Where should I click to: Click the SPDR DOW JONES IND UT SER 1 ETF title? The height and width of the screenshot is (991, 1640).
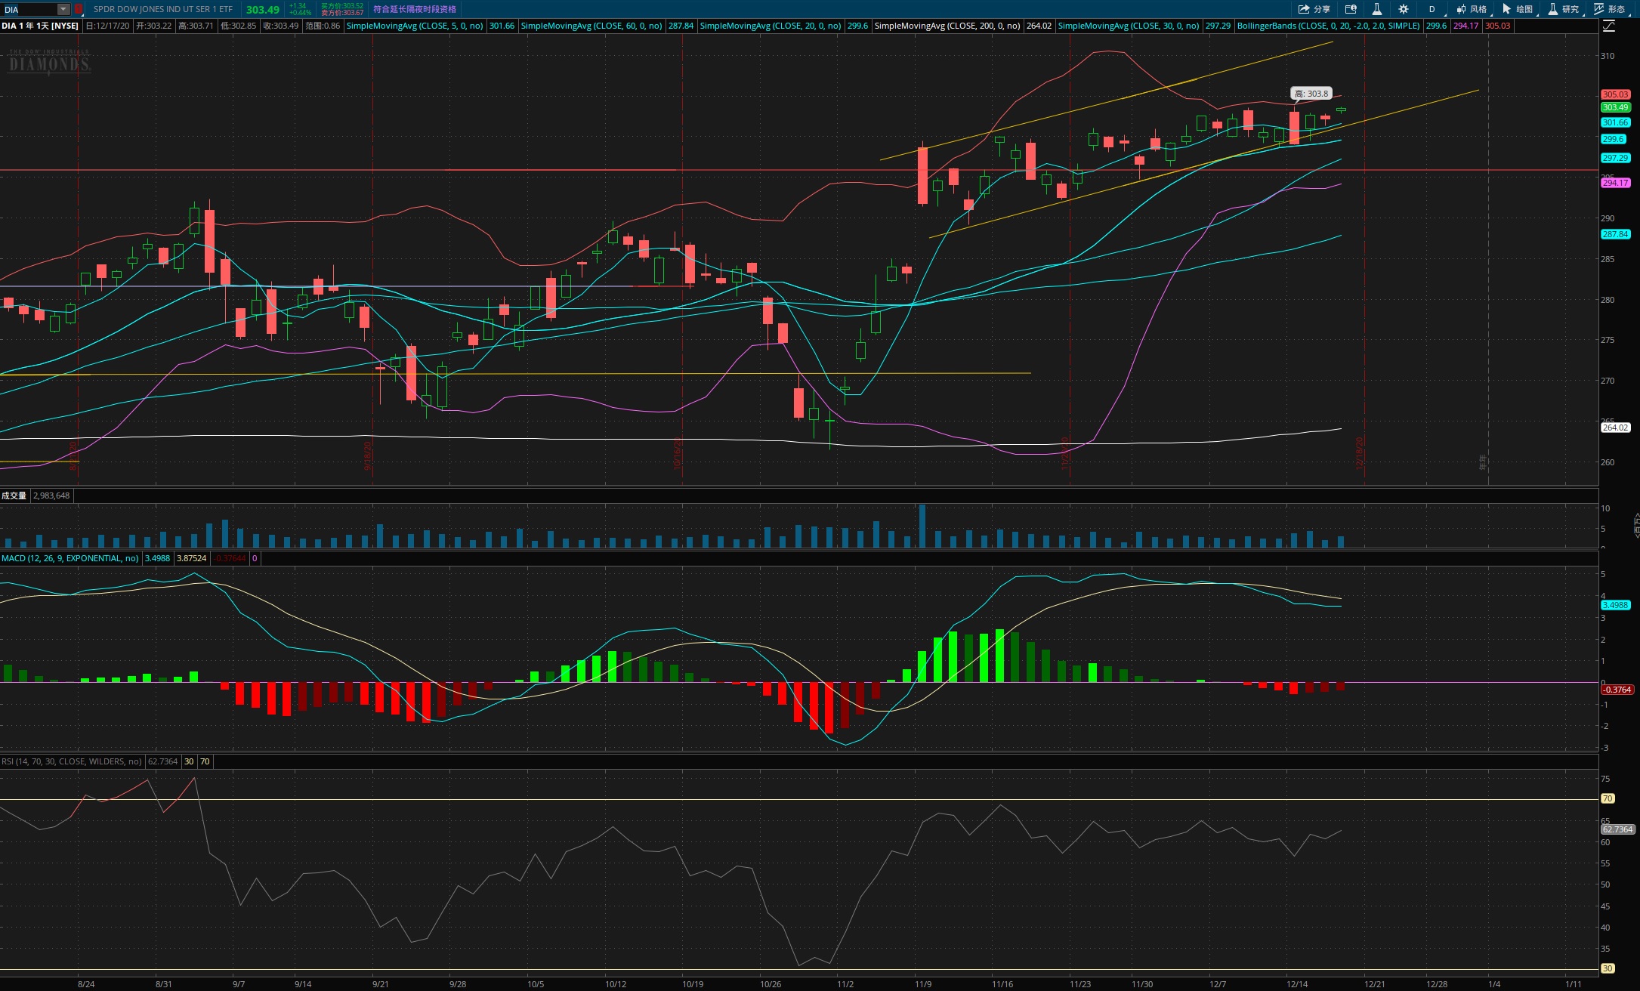[x=163, y=9]
